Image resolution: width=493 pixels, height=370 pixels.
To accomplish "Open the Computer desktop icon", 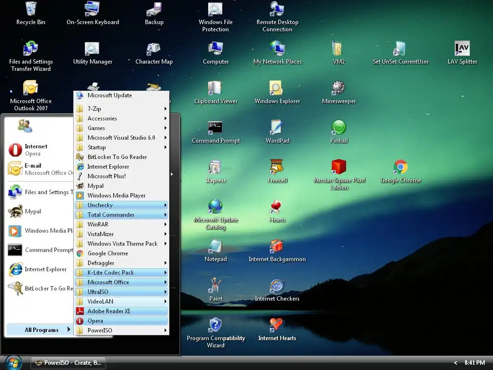I will click(x=215, y=53).
